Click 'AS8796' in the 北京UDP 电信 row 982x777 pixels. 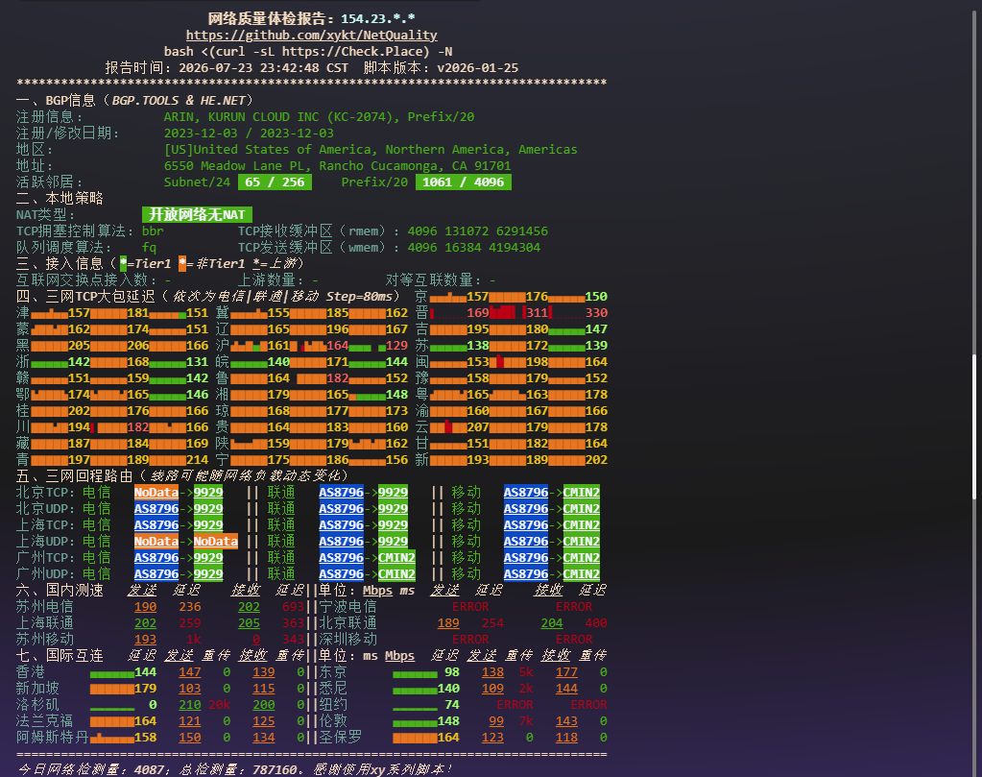pyautogui.click(x=156, y=508)
